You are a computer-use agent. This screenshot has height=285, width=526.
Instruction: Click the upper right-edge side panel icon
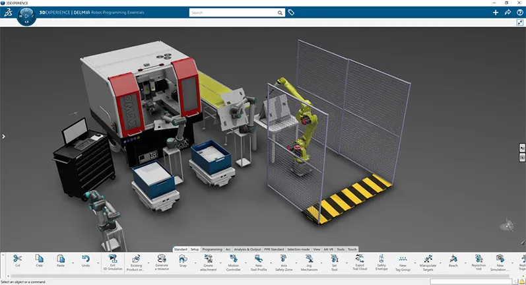click(x=522, y=148)
